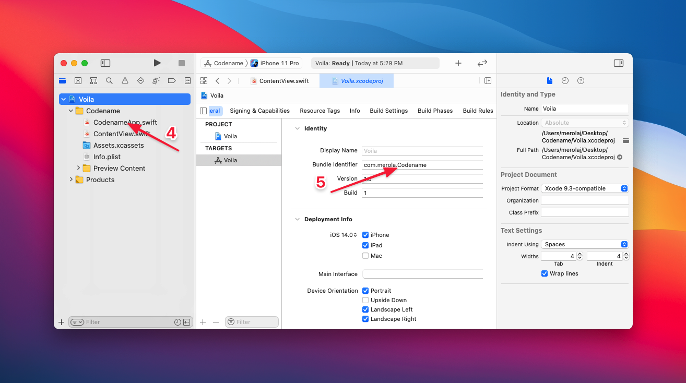Reveal Full Path in Finder arrow

point(620,157)
